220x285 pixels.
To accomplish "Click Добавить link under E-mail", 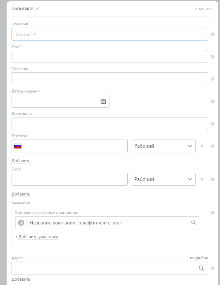I will pyautogui.click(x=21, y=194).
